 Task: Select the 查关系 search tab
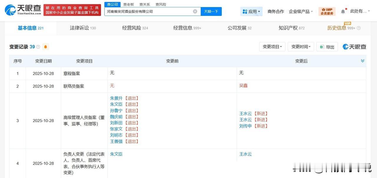(145, 4)
